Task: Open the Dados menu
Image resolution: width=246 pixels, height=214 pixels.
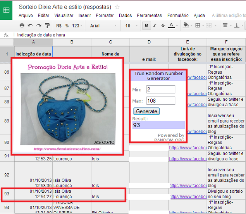Action: [126, 16]
